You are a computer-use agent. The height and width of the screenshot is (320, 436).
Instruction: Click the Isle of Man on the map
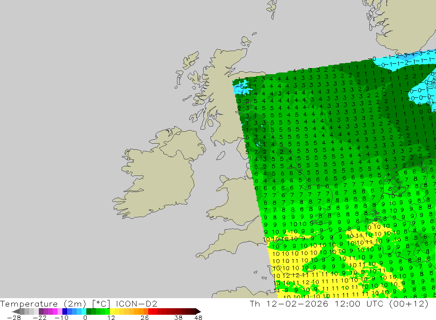tap(221, 156)
